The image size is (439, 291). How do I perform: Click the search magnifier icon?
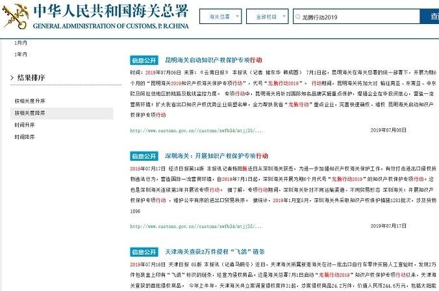(297, 17)
